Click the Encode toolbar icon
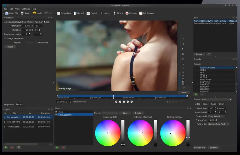 (127, 13)
